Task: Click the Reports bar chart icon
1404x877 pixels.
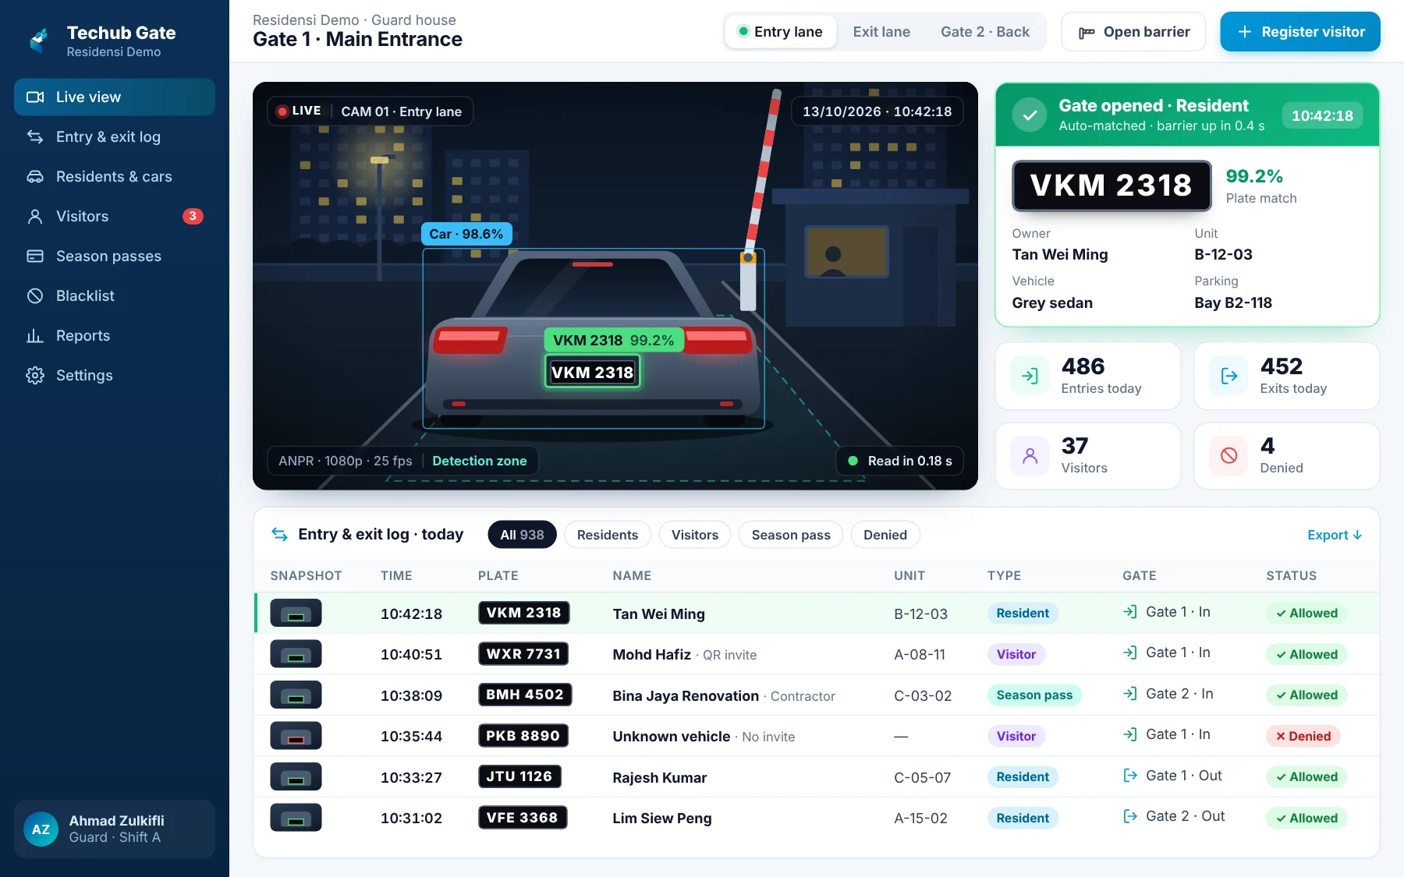Action: pos(35,336)
